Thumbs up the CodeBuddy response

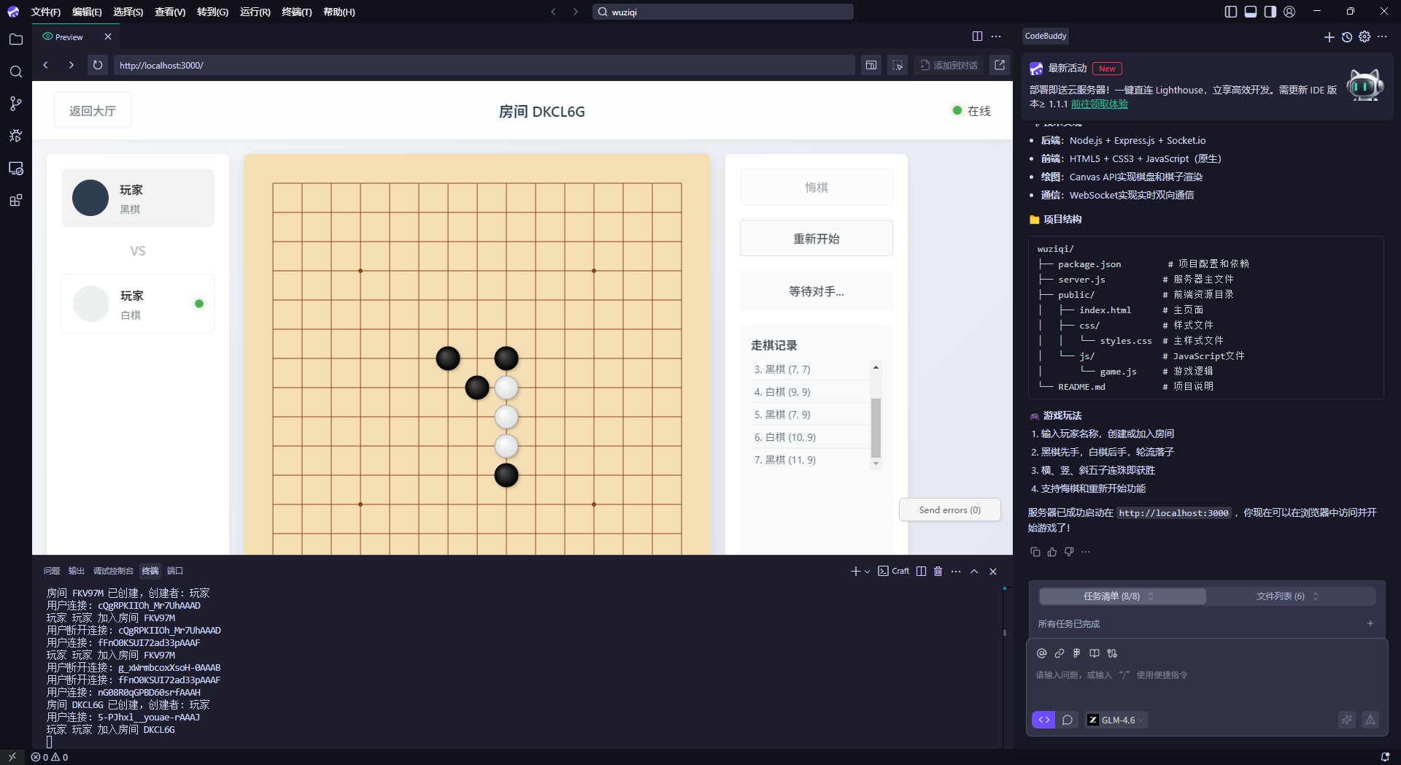click(x=1051, y=552)
